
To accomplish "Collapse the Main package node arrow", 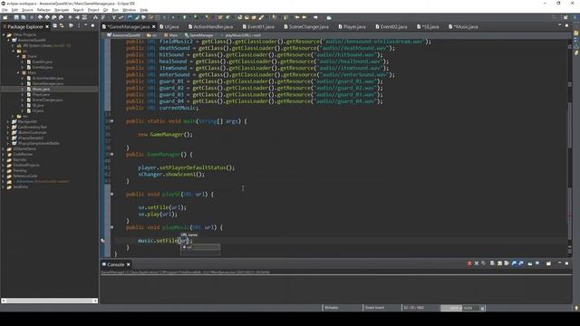I will click(x=18, y=72).
